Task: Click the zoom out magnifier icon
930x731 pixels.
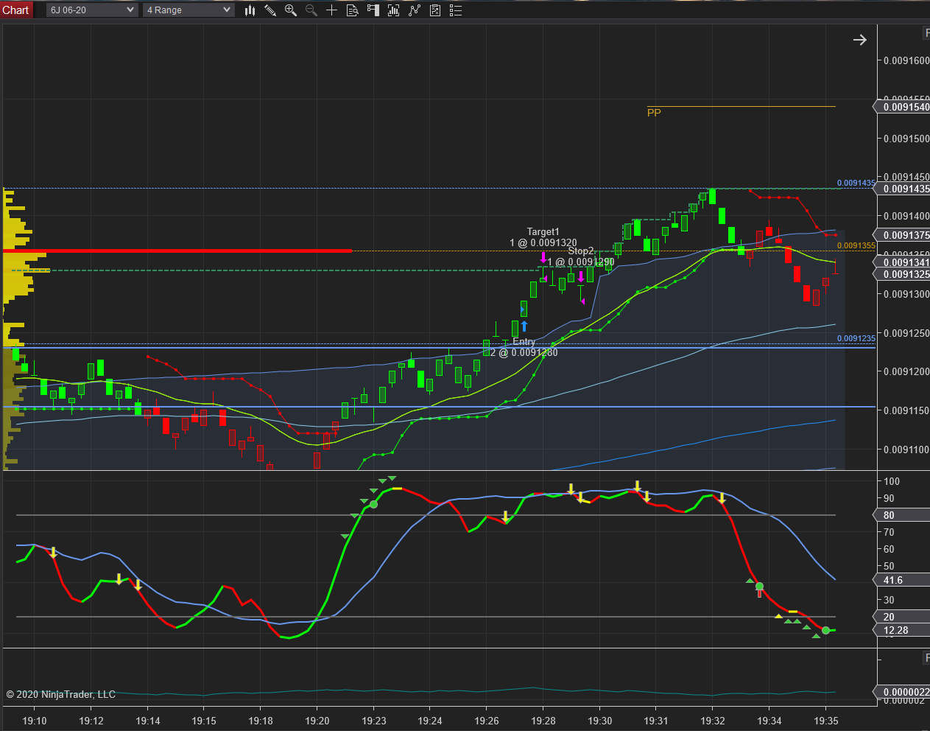Action: pyautogui.click(x=311, y=10)
